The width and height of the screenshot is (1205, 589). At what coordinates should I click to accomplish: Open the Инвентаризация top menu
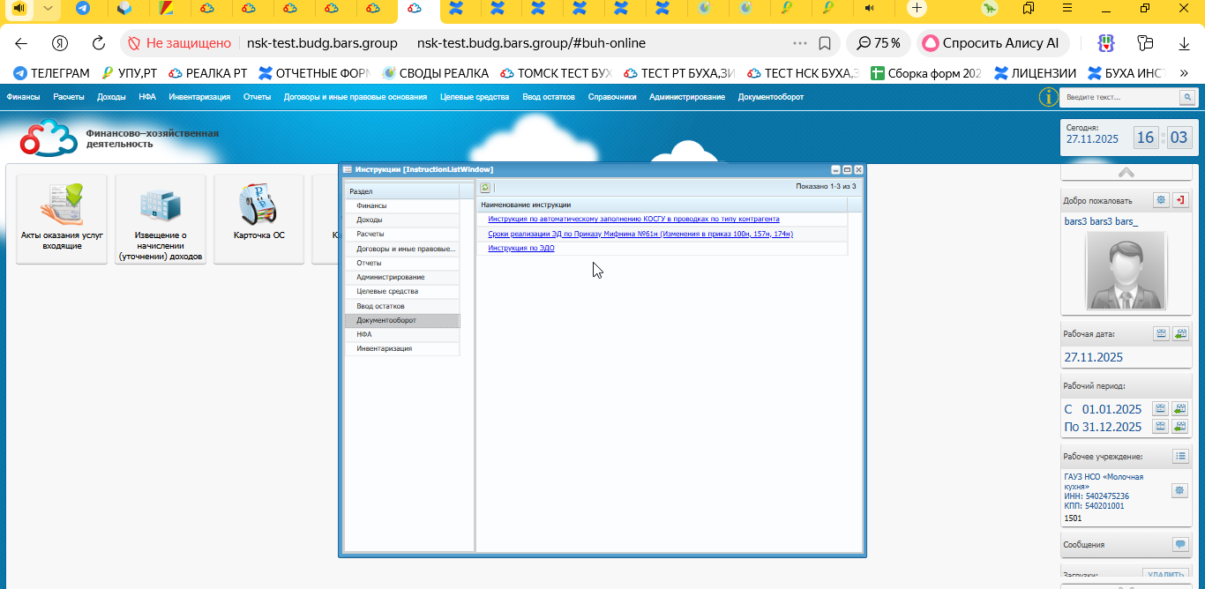pos(199,97)
